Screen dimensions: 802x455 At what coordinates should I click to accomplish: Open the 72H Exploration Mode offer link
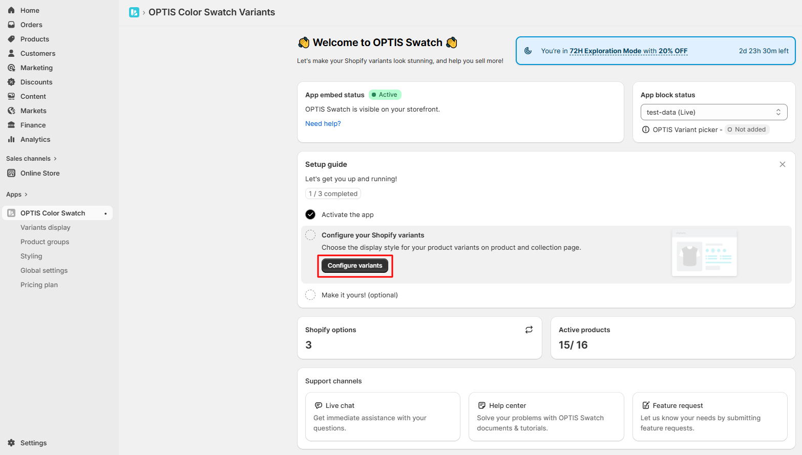pos(628,51)
